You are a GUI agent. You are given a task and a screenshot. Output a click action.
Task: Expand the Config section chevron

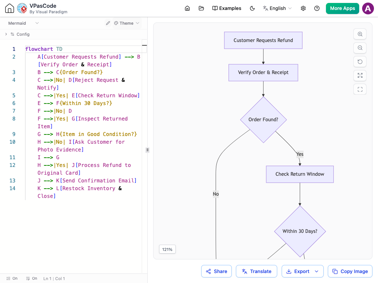tap(6, 34)
